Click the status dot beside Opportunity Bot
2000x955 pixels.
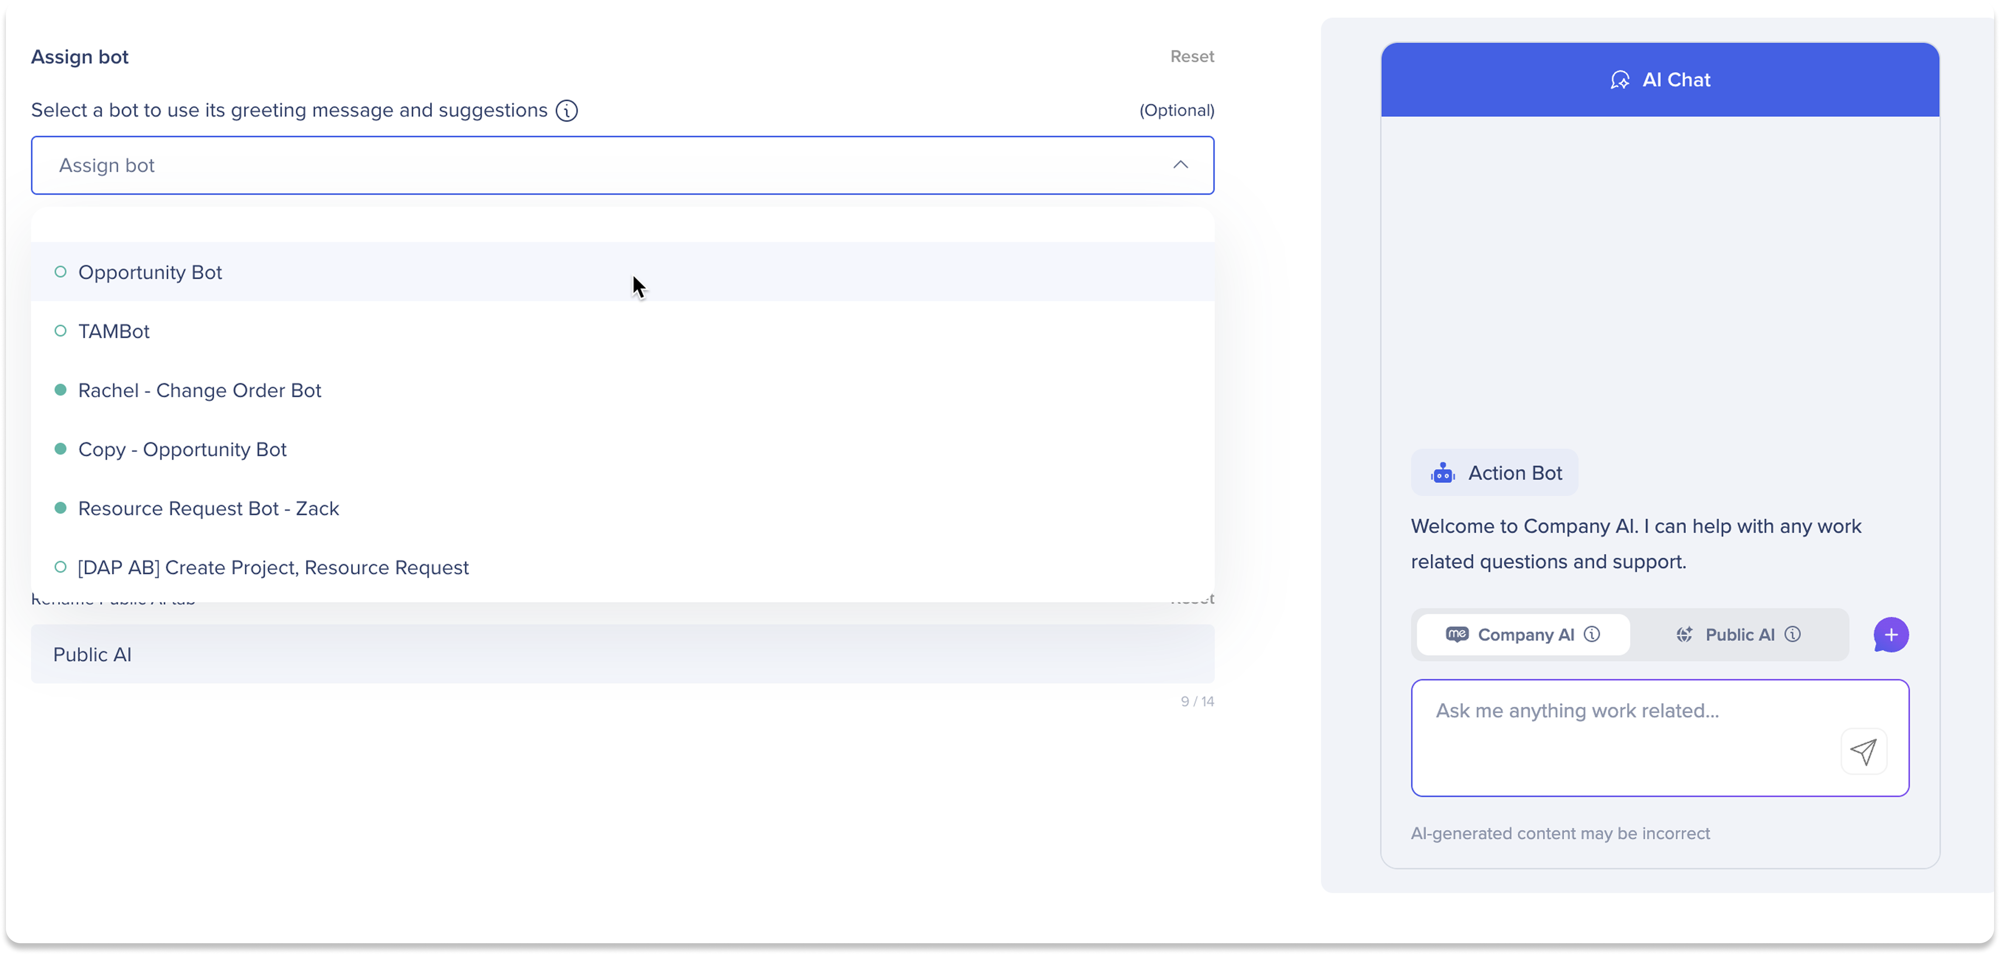point(60,272)
